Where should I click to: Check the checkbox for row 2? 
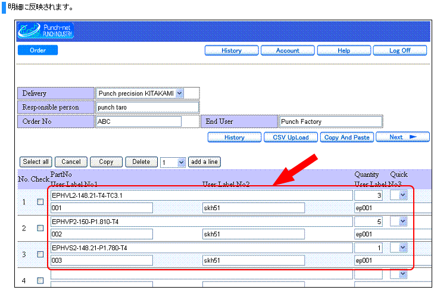40,228
